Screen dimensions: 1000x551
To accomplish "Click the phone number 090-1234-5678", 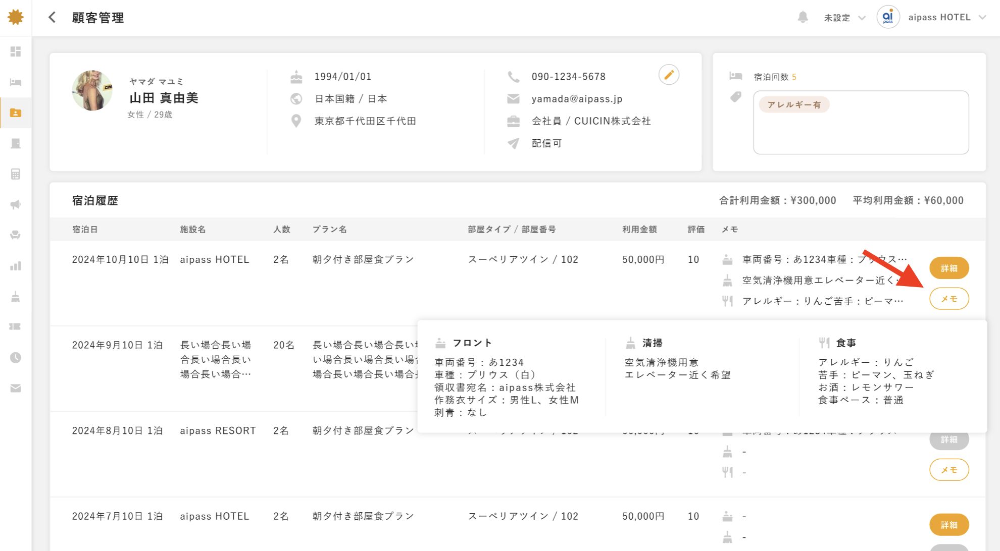I will coord(568,77).
